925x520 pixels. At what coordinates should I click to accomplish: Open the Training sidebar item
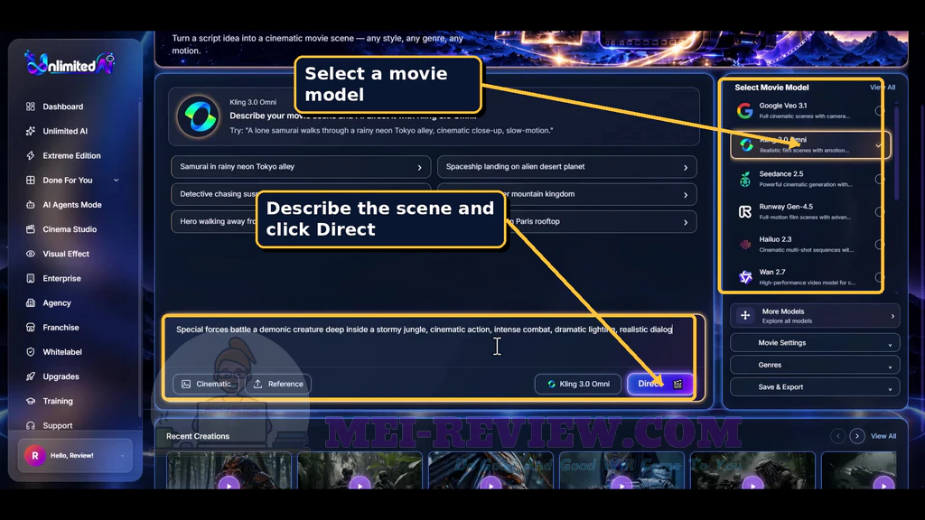click(58, 401)
